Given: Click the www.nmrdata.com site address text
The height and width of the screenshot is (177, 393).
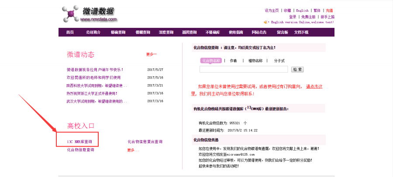Looking at the screenshot, I should 98,19.
